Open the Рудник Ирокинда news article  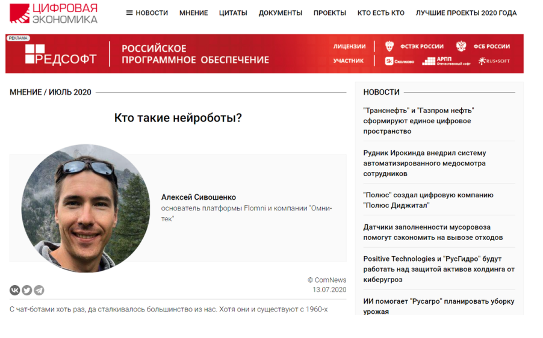[x=424, y=163]
